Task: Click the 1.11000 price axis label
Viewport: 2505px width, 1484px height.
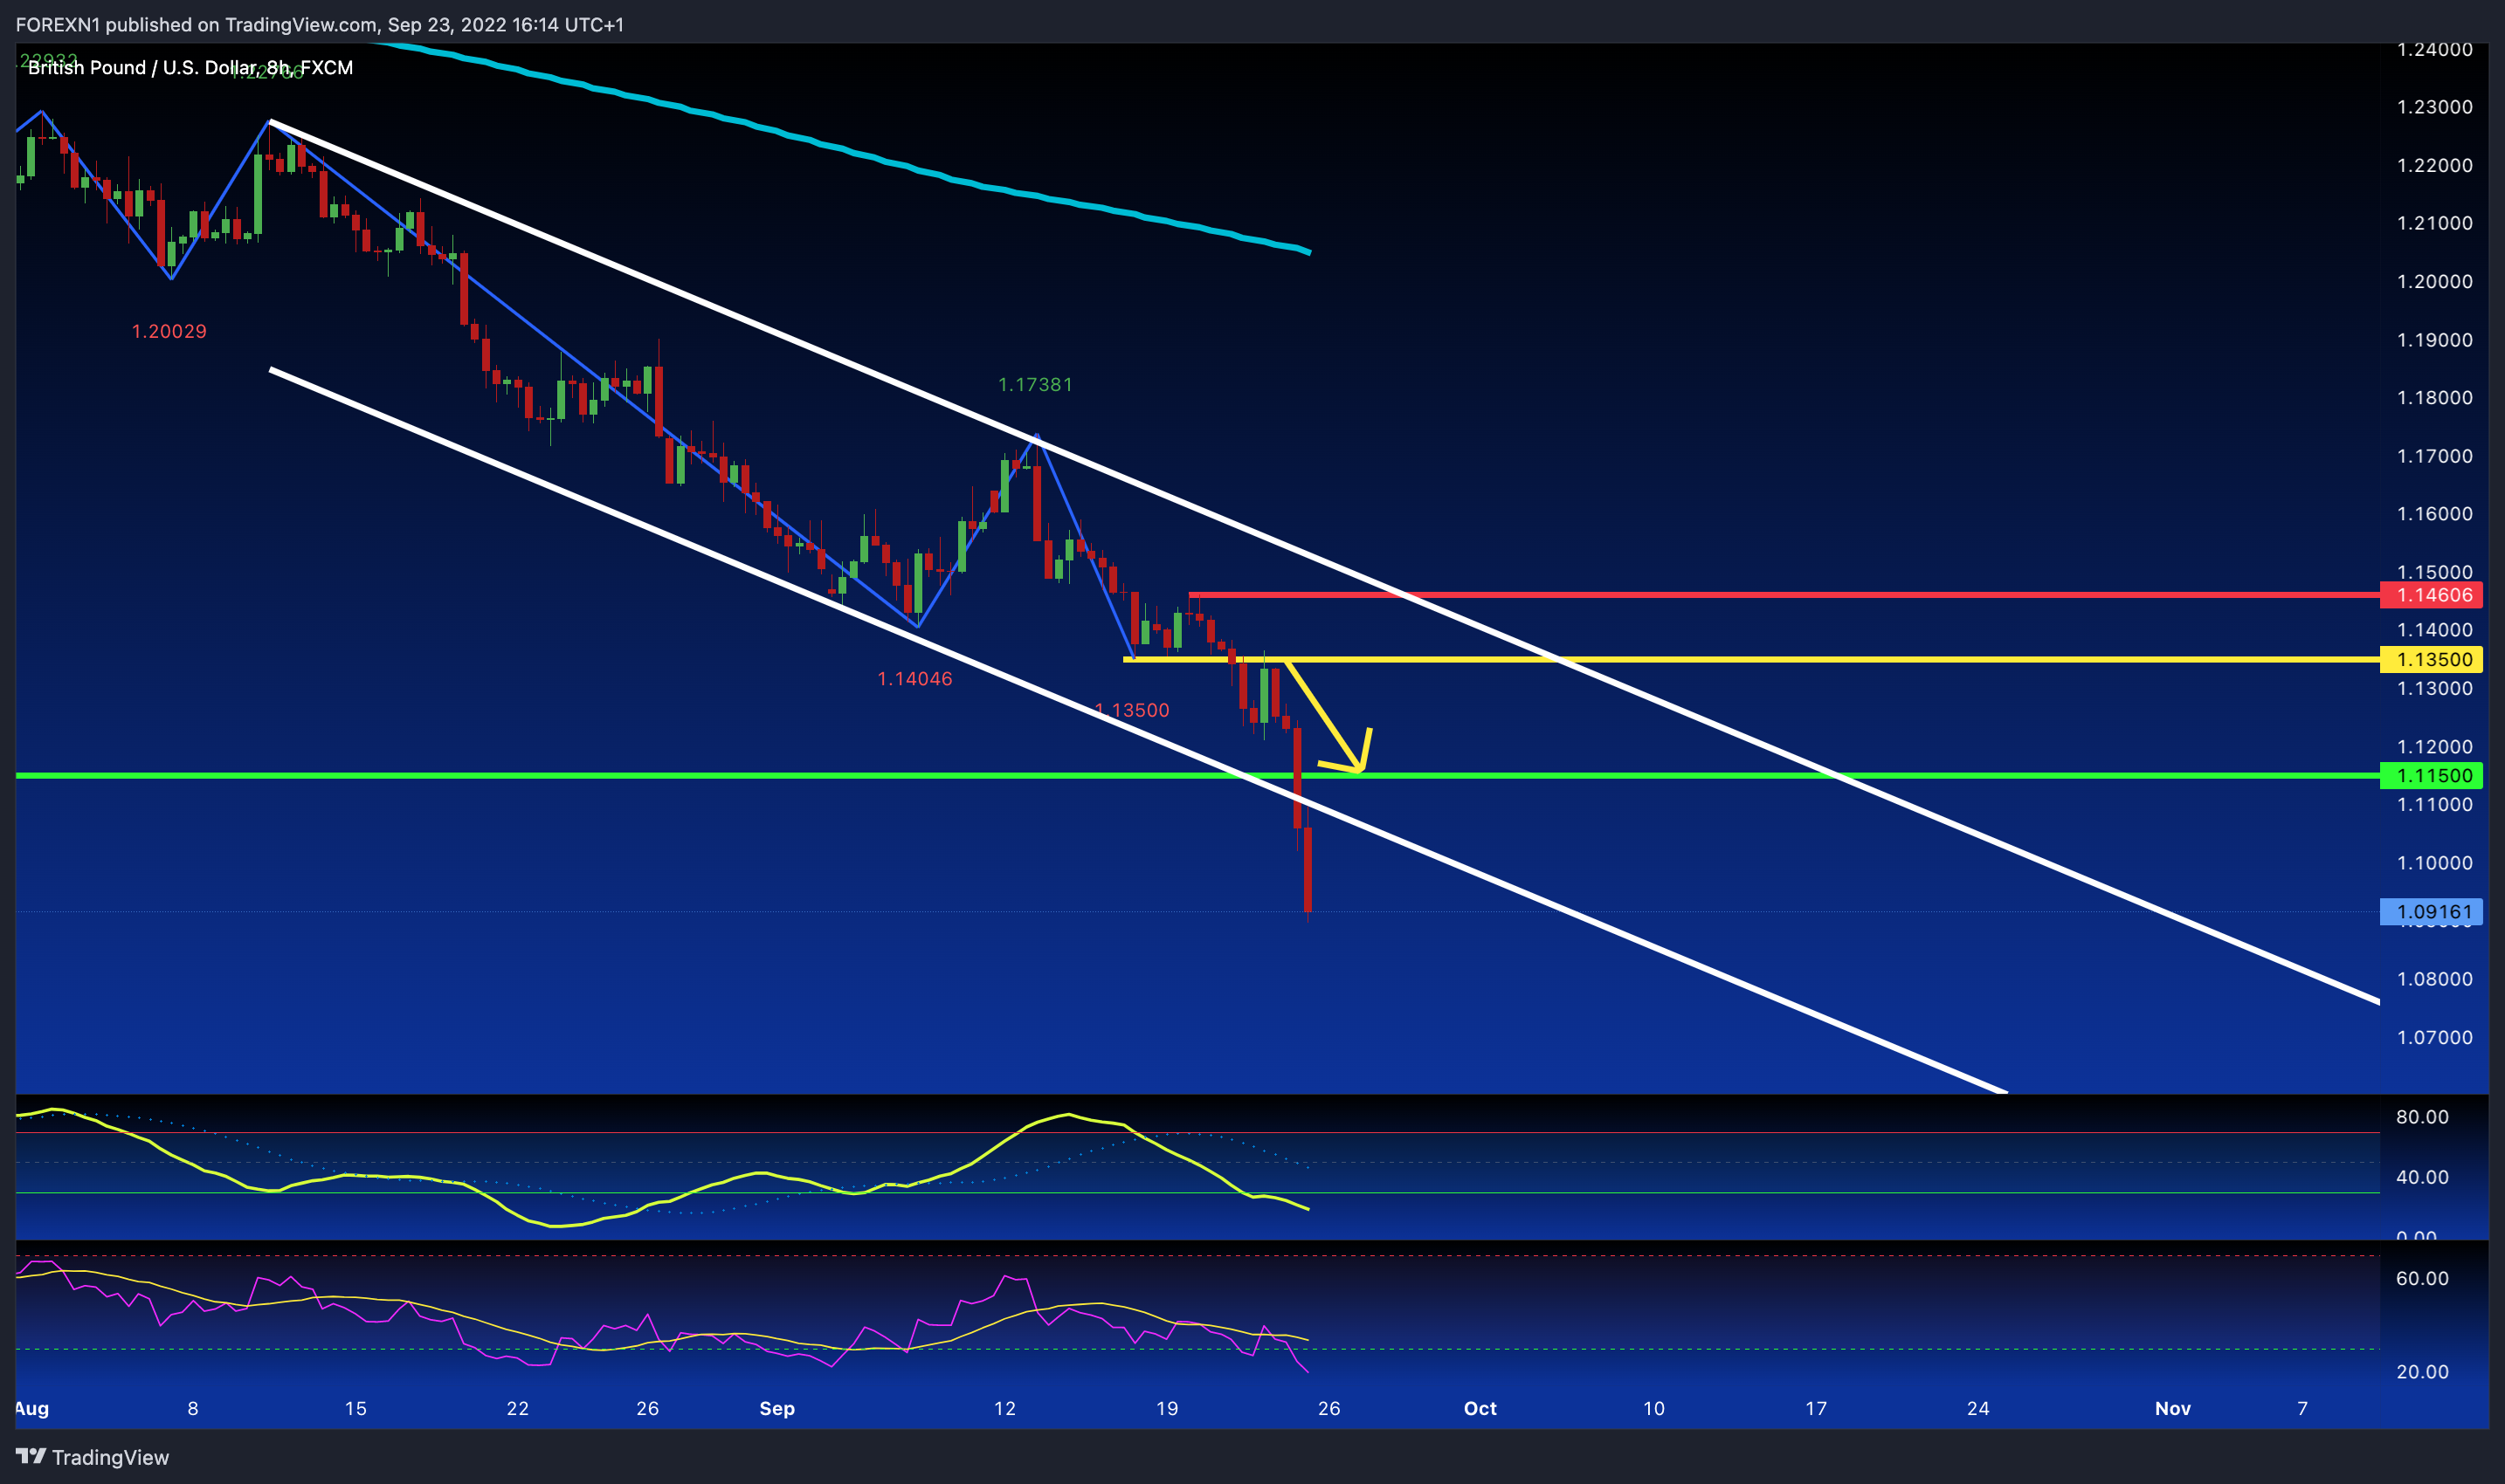Action: 2434,805
